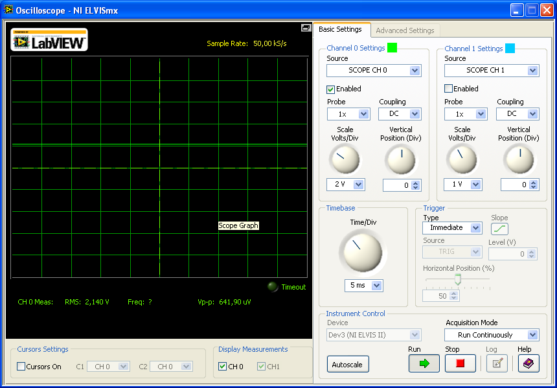557x388 pixels.
Task: Click the green Run arrow button
Action: click(x=424, y=363)
